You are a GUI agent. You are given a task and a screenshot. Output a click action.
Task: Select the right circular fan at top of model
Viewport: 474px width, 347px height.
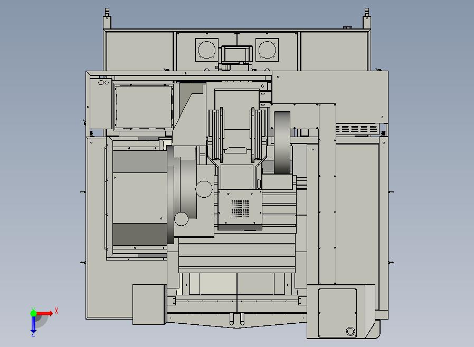[267, 50]
